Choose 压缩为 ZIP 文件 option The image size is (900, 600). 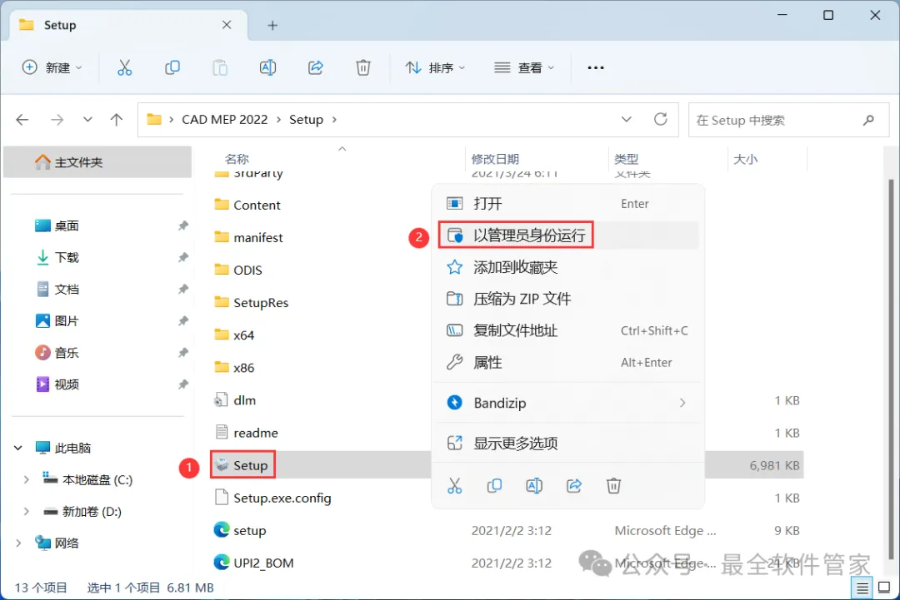click(567, 299)
